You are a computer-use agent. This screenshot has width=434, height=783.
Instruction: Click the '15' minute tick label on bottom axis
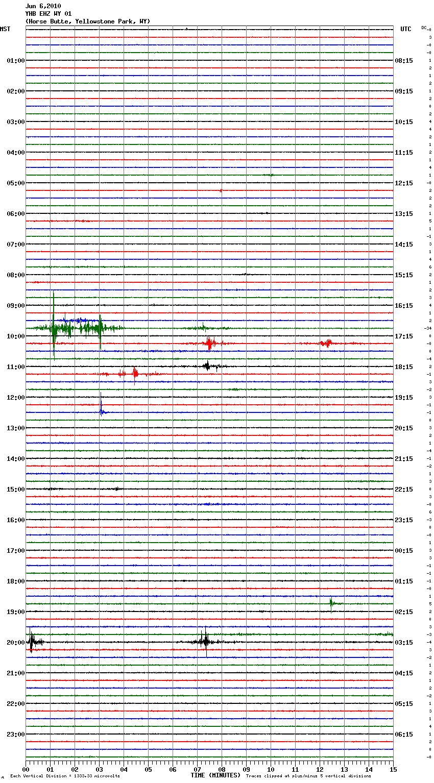pos(393,769)
